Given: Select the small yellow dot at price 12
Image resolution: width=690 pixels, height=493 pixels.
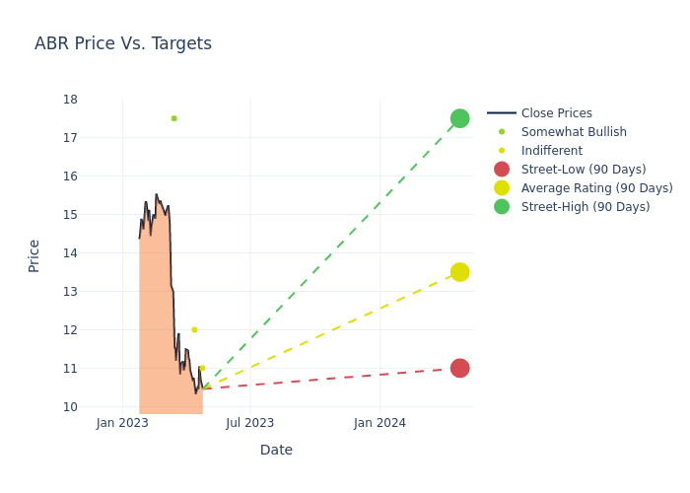Looking at the screenshot, I should coord(194,329).
